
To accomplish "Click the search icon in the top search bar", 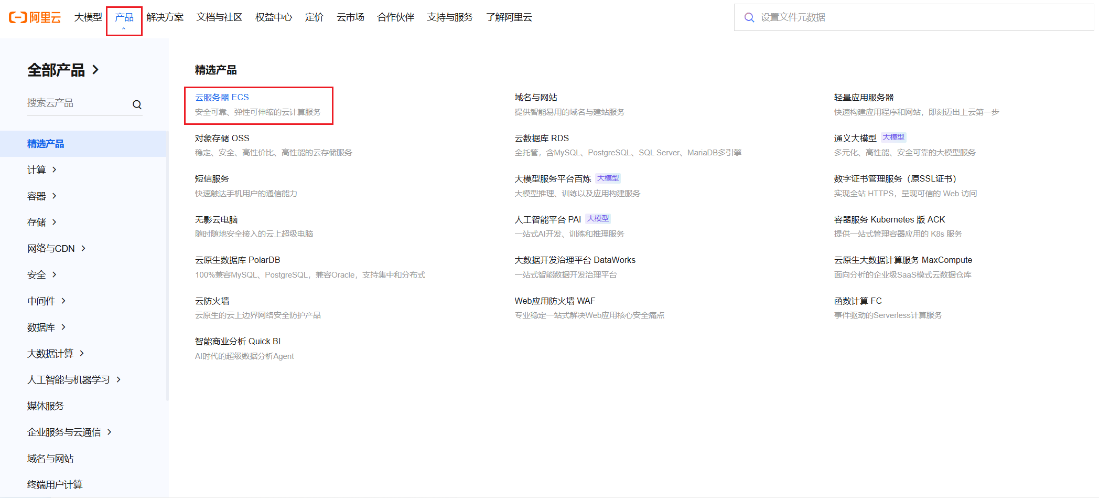I will (x=749, y=17).
